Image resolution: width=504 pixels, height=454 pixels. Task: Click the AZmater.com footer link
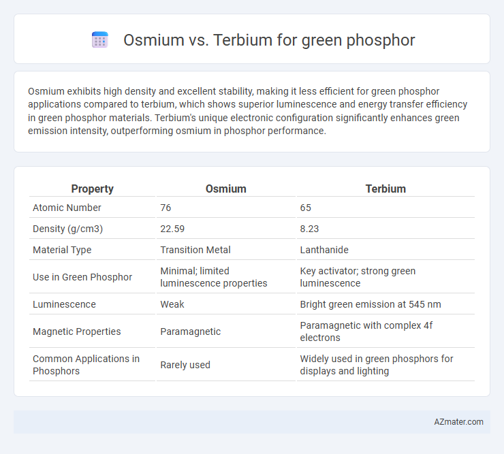458,422
